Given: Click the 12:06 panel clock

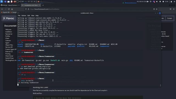Looking at the screenshot, I should point(167,2).
